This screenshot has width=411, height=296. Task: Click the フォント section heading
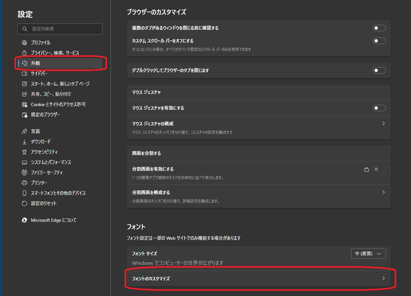[x=136, y=227]
